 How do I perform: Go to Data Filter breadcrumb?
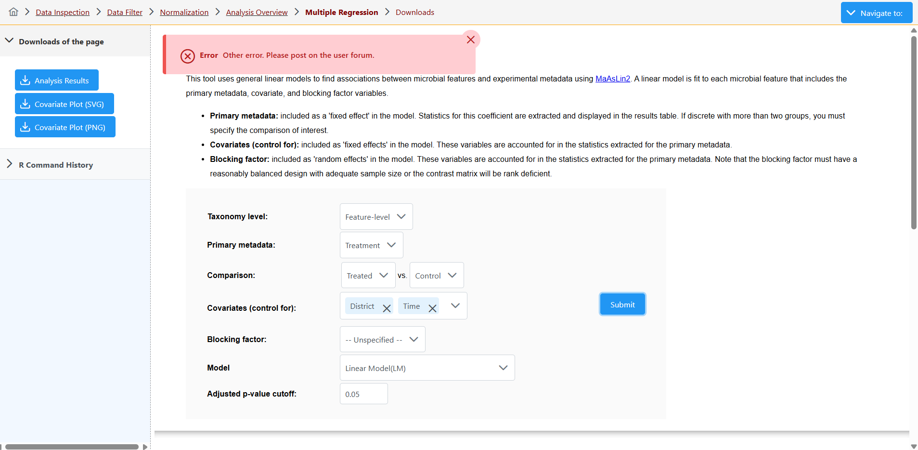[125, 13]
